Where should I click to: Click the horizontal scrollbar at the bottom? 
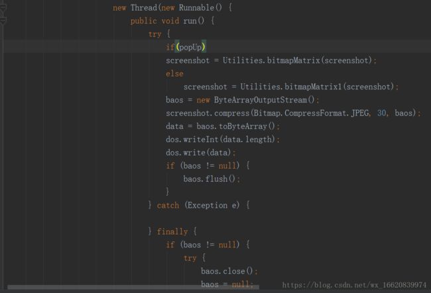tap(133, 287)
